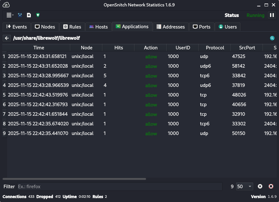Click in the Filter text field
Screen dimensions: 279x202
[x=119, y=186]
